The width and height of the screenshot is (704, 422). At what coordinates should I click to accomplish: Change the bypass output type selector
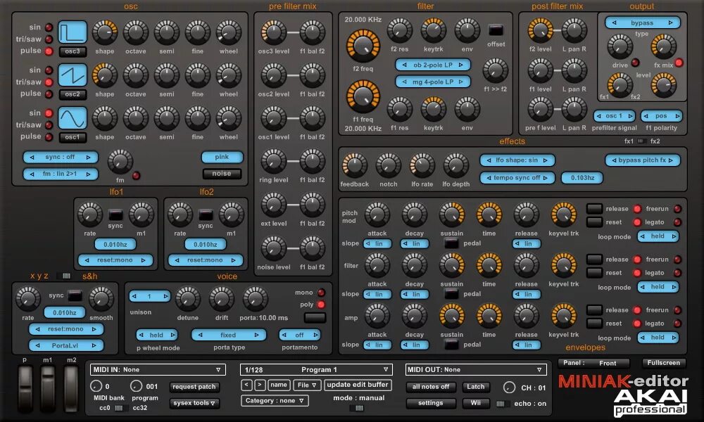[642, 23]
